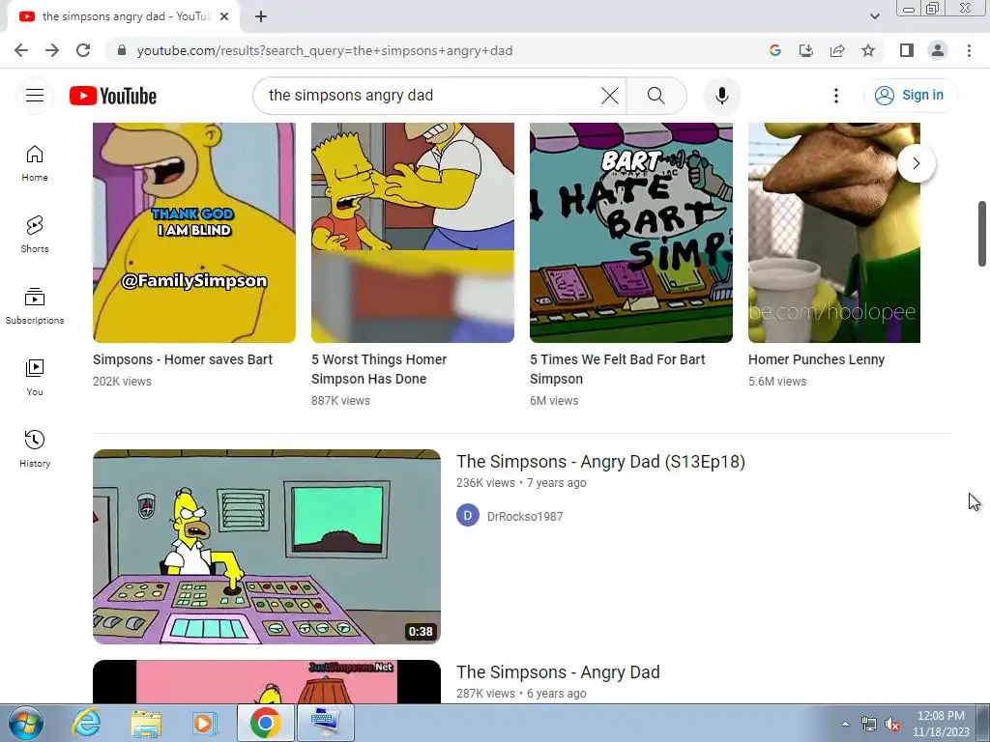Open 5 Worst Things Homer thumbnail
This screenshot has width=990, height=742.
[412, 233]
